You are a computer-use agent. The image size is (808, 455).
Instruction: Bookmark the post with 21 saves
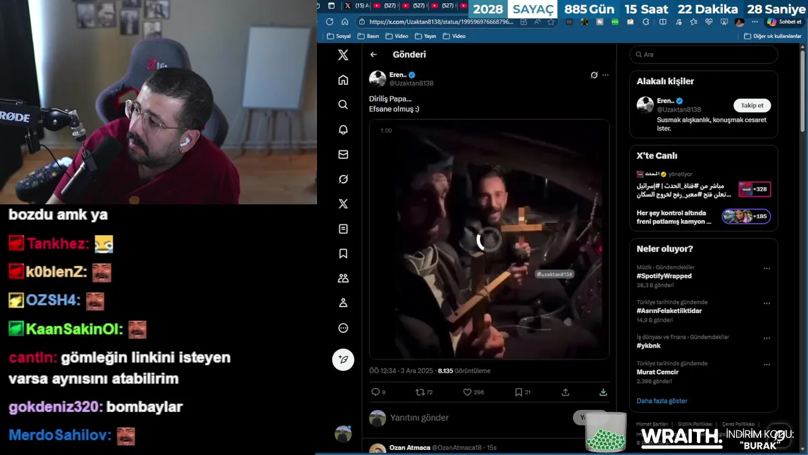point(518,392)
